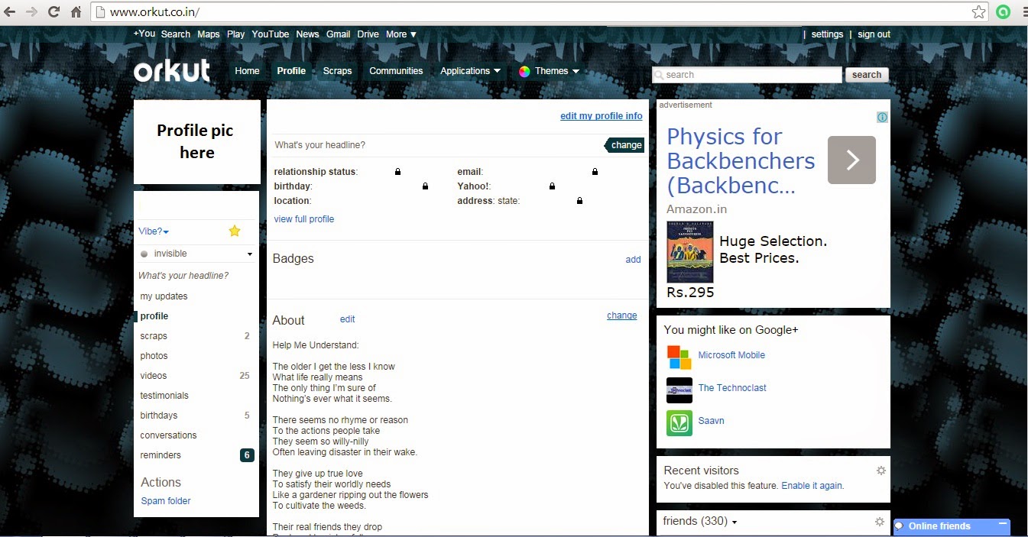The width and height of the screenshot is (1028, 537).
Task: Click the browser forward arrow
Action: [32, 12]
